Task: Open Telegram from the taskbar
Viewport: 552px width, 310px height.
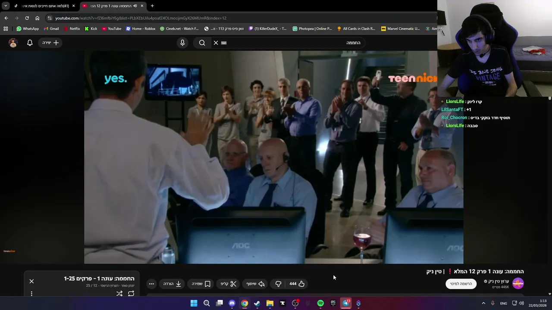Action: (346, 303)
